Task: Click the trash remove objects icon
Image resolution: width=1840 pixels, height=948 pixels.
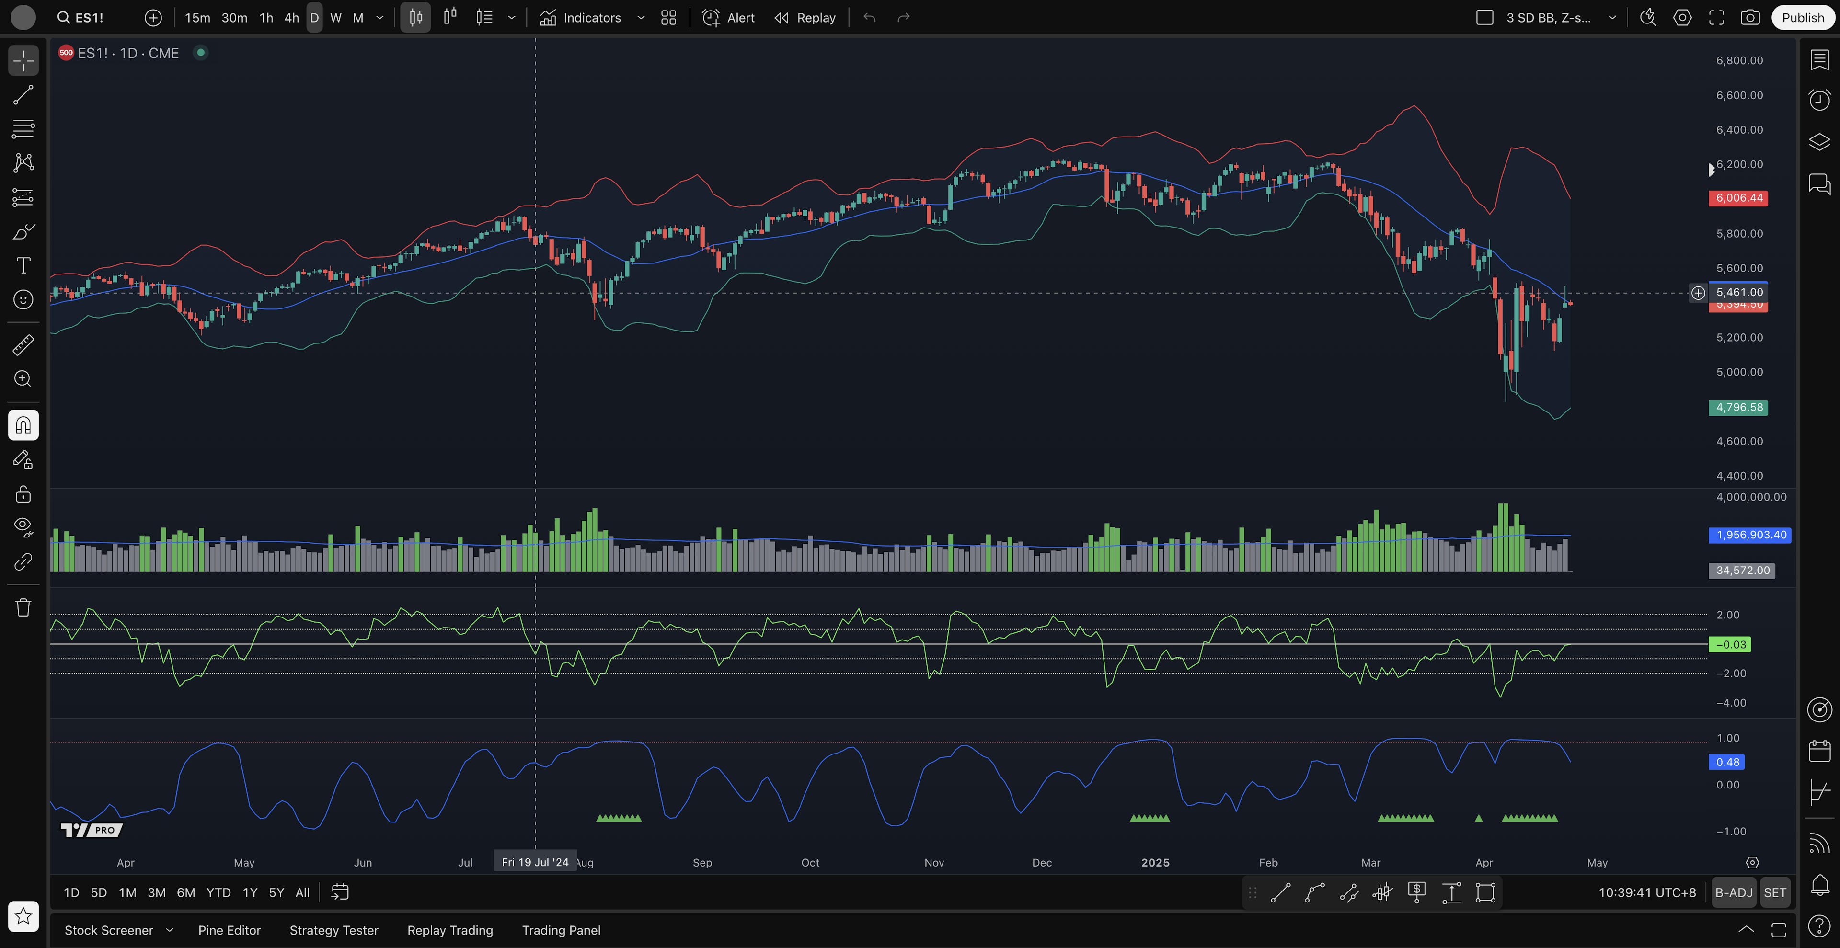Action: click(x=23, y=607)
